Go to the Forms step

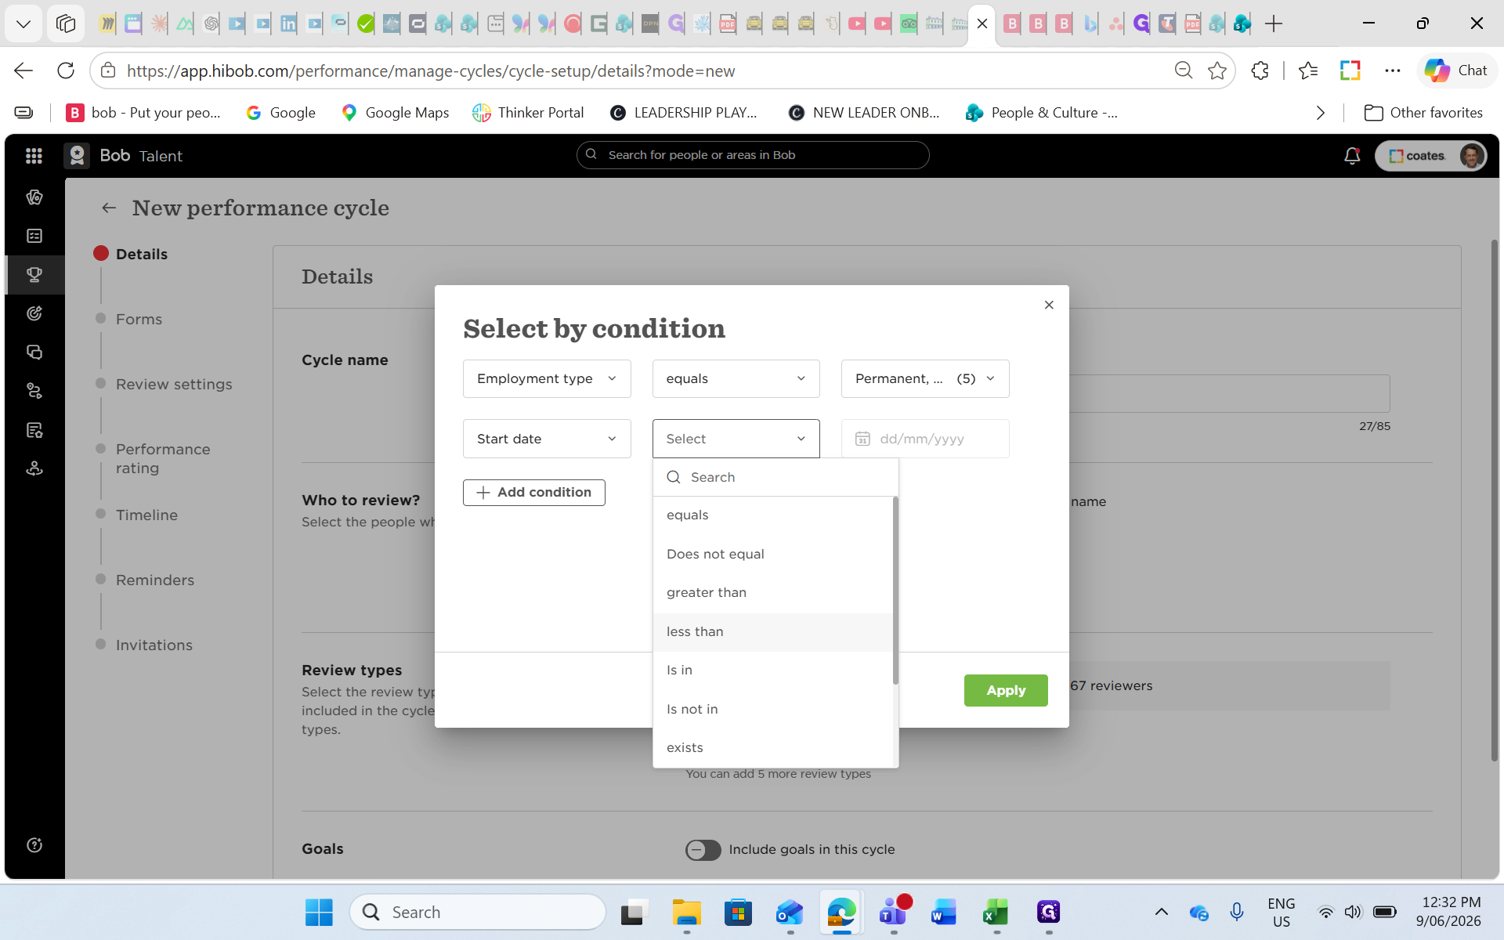click(x=139, y=320)
